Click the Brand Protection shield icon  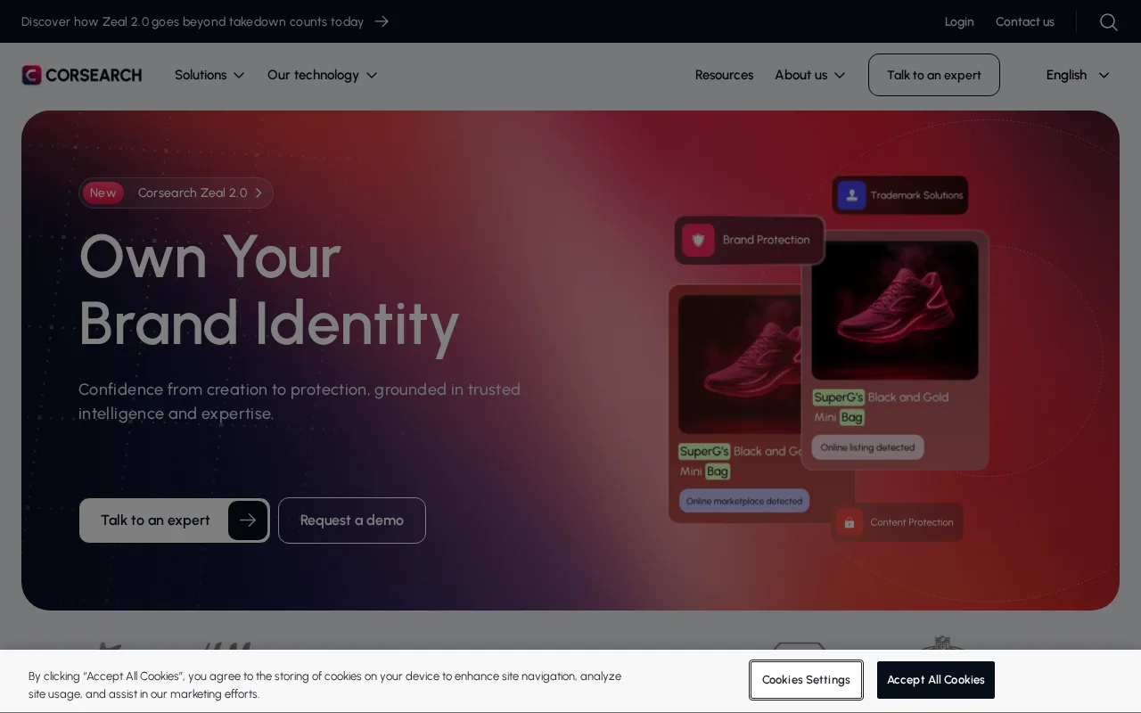pyautogui.click(x=698, y=240)
